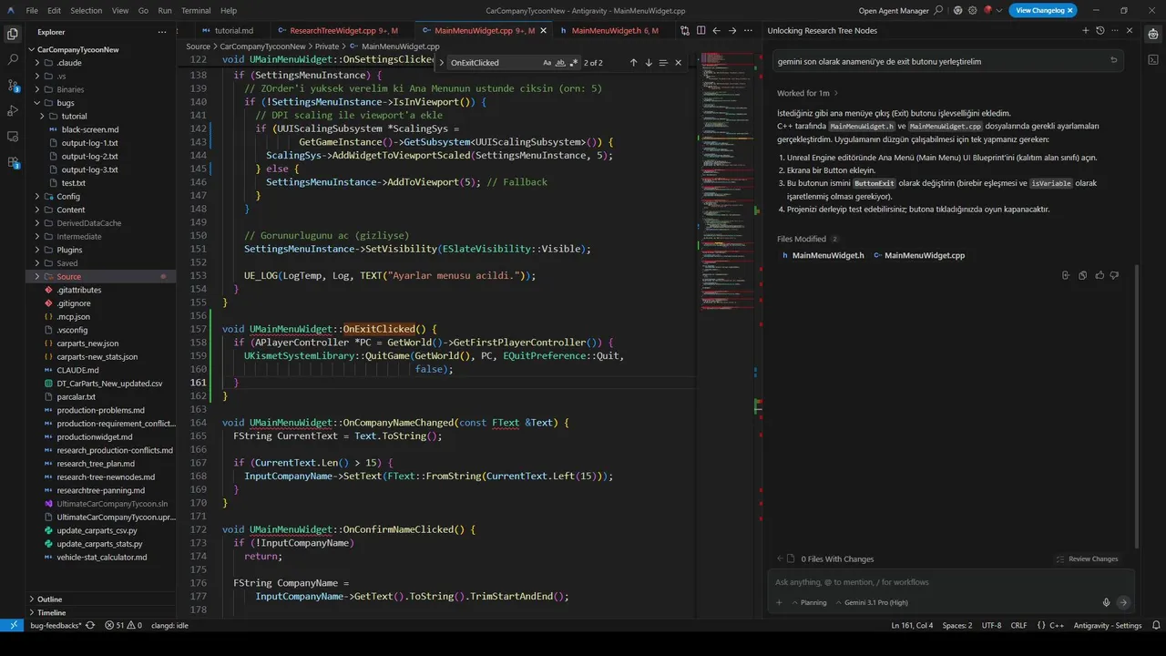
Task: Click Explorer more actions ellipsis
Action: pos(164,31)
